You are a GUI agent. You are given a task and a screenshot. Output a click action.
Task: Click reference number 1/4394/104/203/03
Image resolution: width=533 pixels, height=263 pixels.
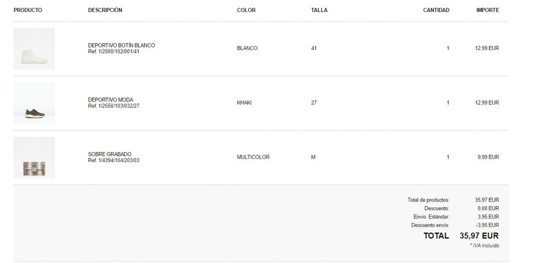(114, 160)
